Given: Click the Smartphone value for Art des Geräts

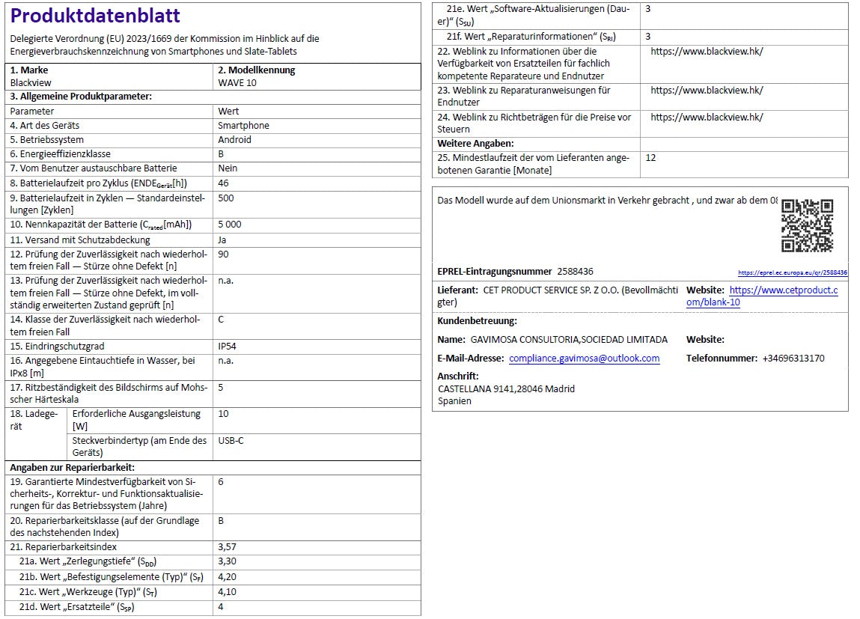Looking at the screenshot, I should (243, 126).
